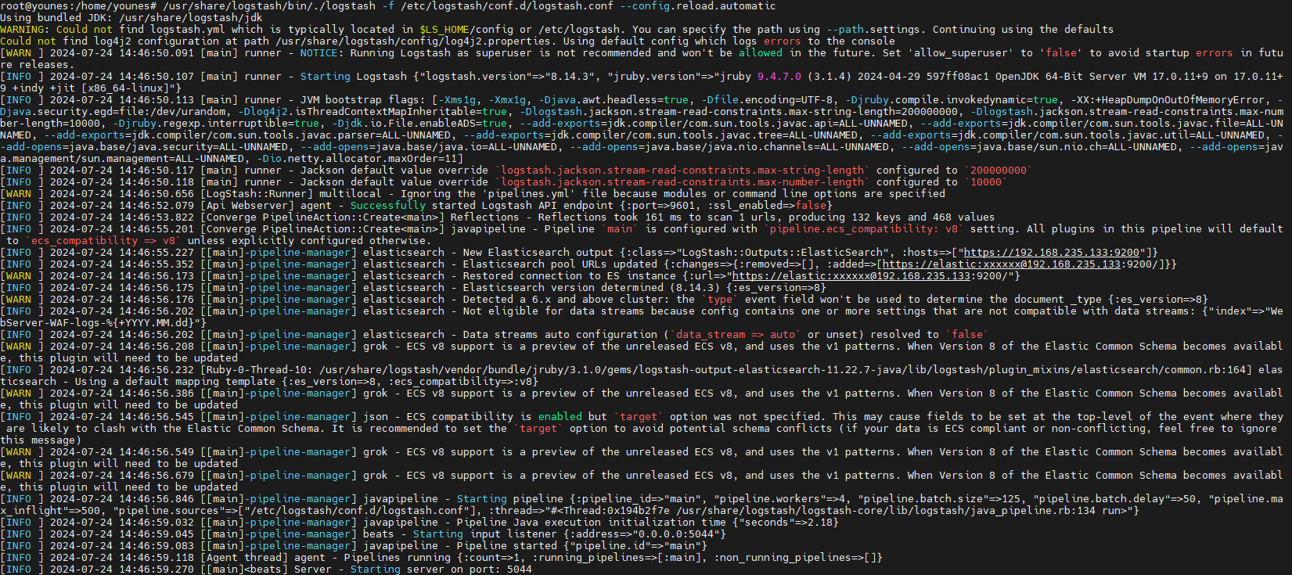Click the -Dio.netty.allocator.maxOrder=11 flag
Viewport: 1292px width, 575px height.
coord(358,159)
